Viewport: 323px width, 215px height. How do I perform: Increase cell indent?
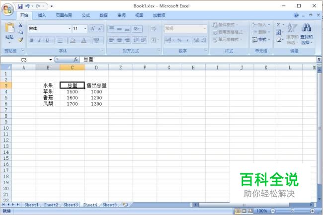(x=144, y=40)
